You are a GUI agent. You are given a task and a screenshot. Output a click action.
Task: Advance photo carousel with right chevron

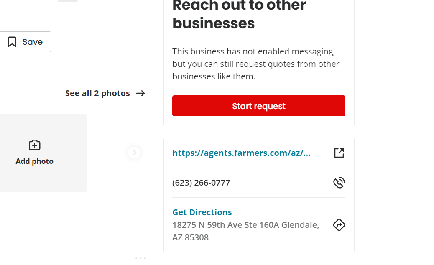pos(134,153)
